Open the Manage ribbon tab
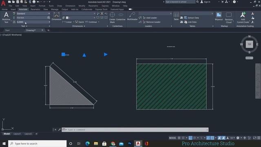This screenshot has width=261, height=147. pos(55,9)
